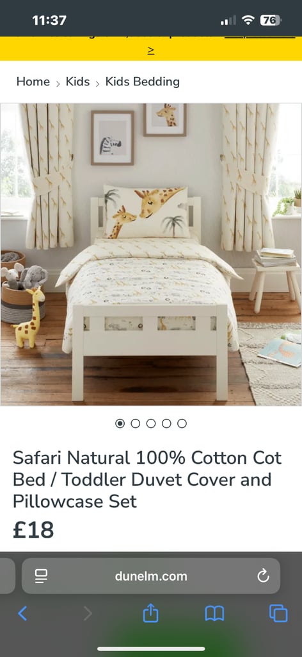Image resolution: width=302 pixels, height=657 pixels.
Task: Select the fifth image carousel dot
Action: [182, 423]
